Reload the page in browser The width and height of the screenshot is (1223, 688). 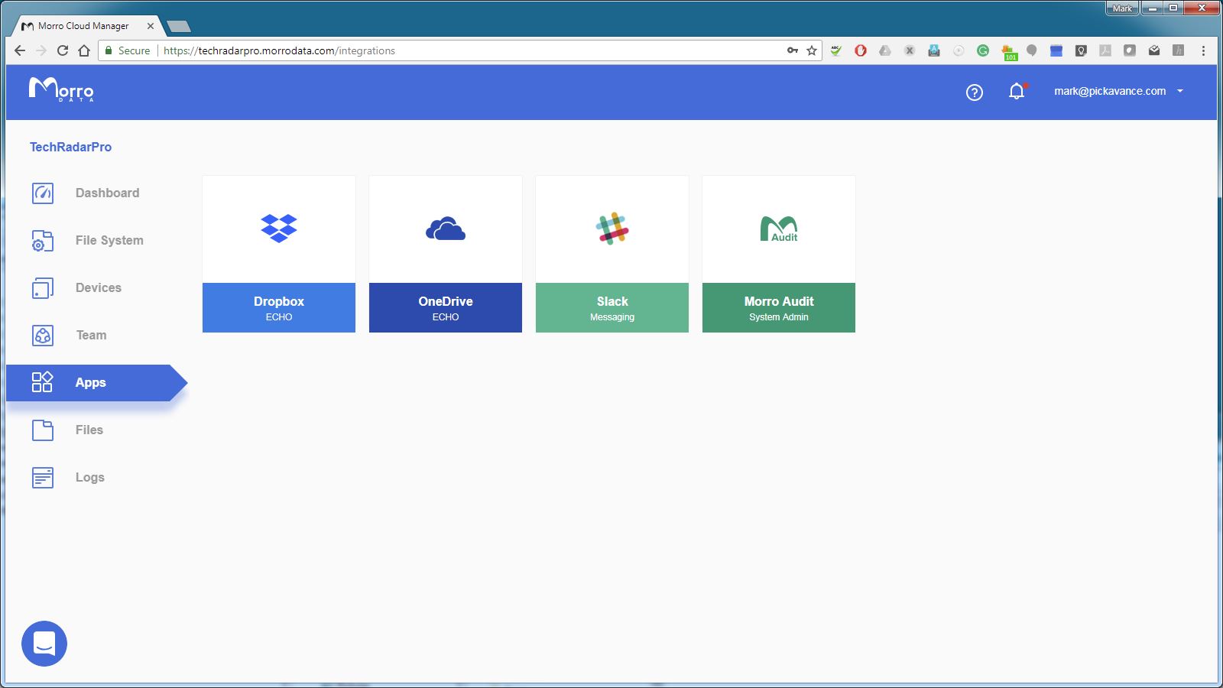[63, 50]
